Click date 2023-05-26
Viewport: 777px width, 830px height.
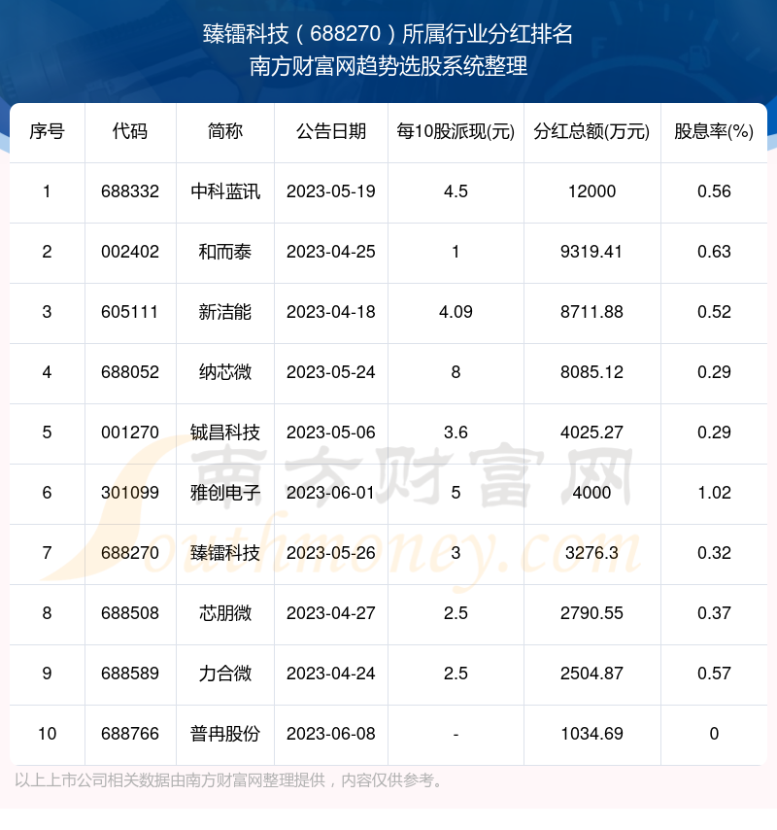coord(331,554)
